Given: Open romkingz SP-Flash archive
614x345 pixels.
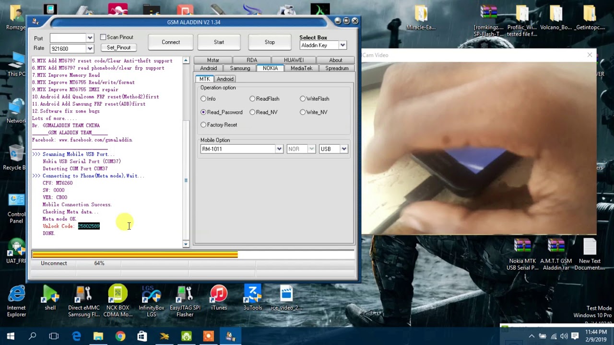Looking at the screenshot, I should pyautogui.click(x=489, y=21).
